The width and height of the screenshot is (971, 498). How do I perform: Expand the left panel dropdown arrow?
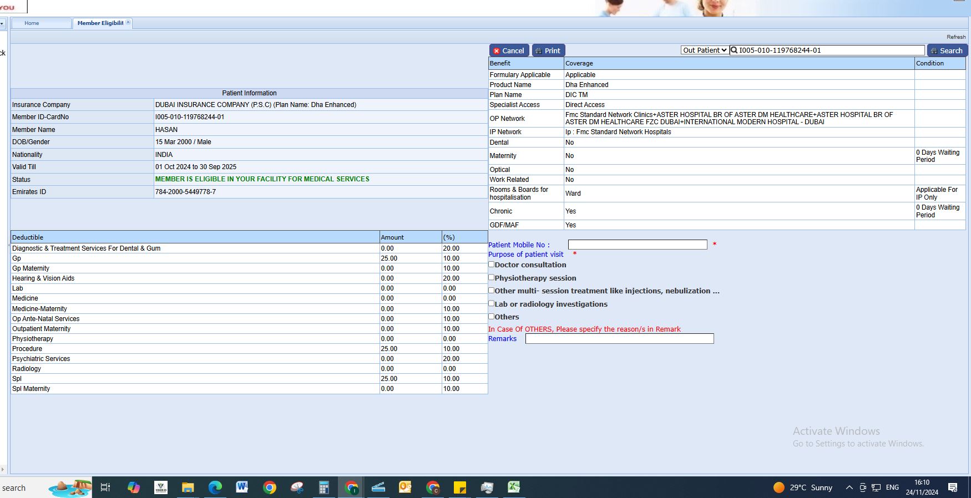point(2,24)
